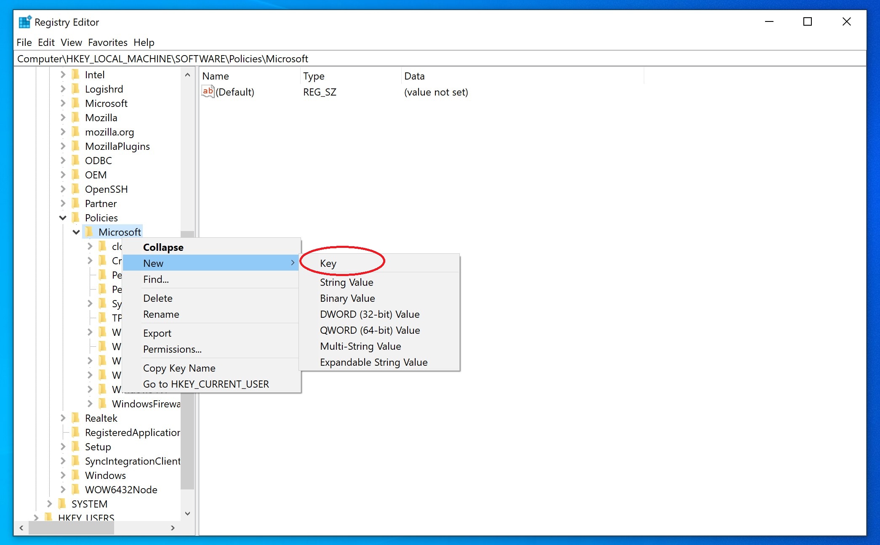The width and height of the screenshot is (880, 545).
Task: Click the folder icon beside WOW6432Node
Action: (76, 489)
